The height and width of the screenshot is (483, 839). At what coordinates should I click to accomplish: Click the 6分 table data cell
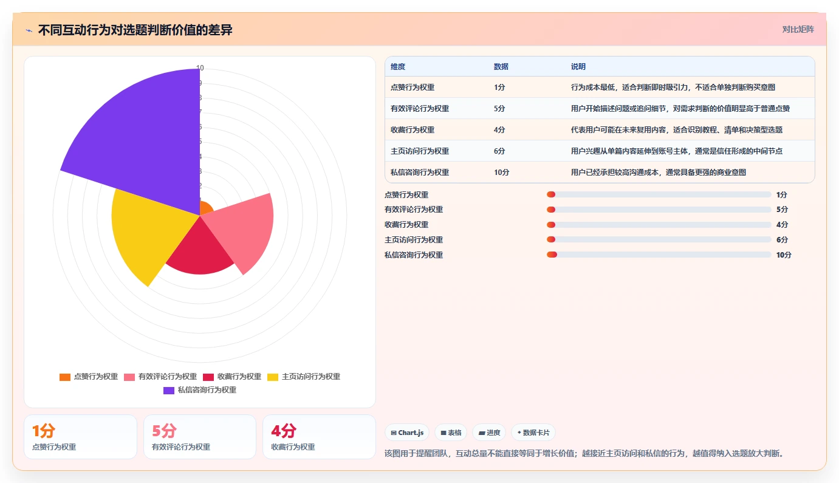[x=499, y=151]
